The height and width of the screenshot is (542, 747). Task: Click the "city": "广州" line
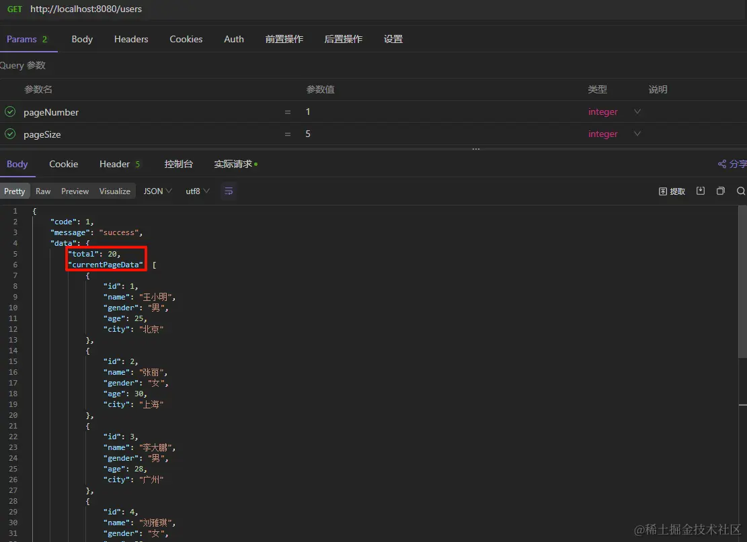(133, 480)
